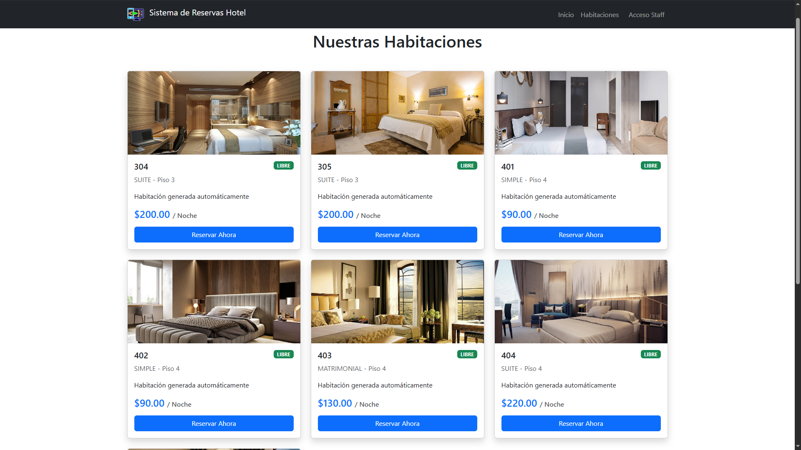Book room 401 via Reservar Ahora
This screenshot has height=450, width=801.
[x=581, y=235]
